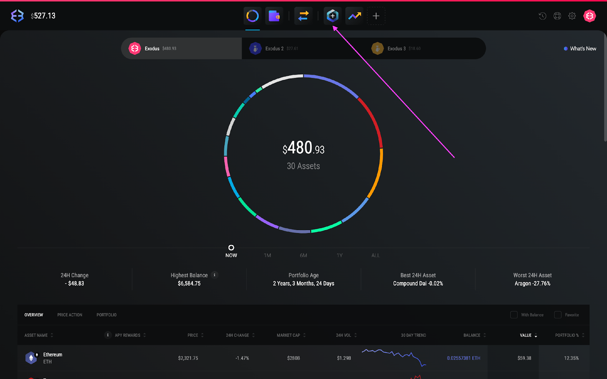Image resolution: width=607 pixels, height=379 pixels.
Task: Open the Price Action tab
Action: 70,315
